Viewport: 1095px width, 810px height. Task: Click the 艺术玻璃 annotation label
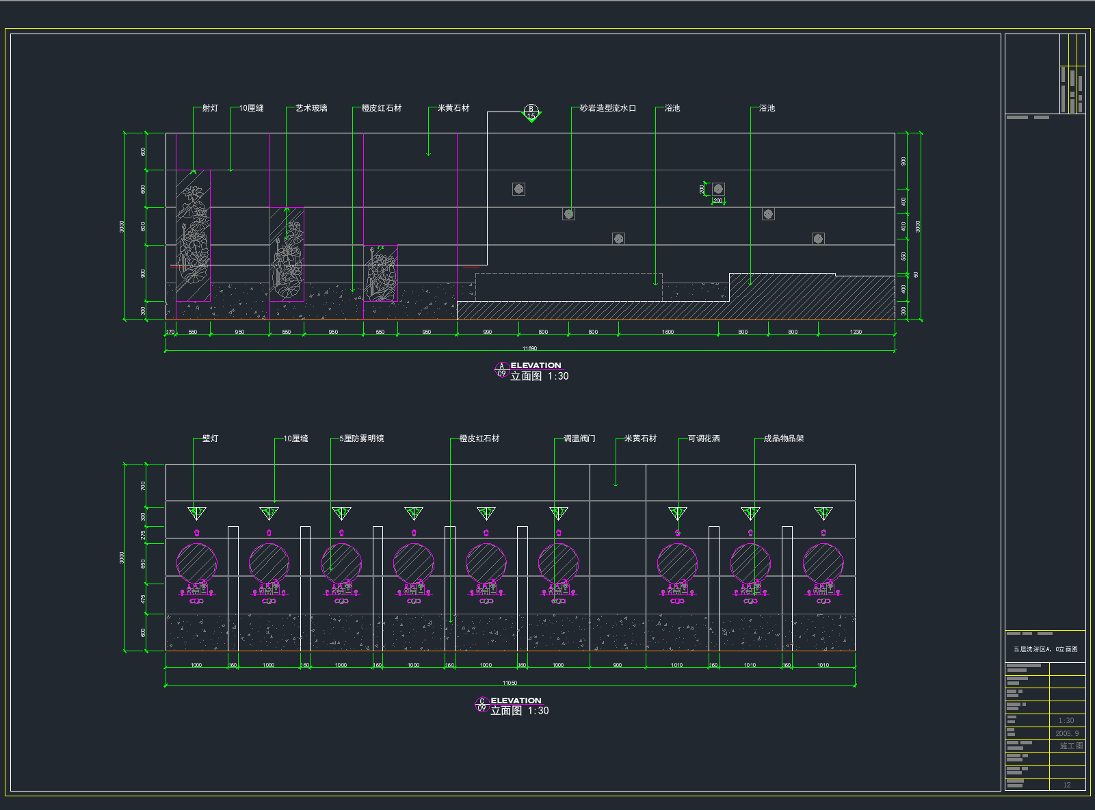pos(311,108)
